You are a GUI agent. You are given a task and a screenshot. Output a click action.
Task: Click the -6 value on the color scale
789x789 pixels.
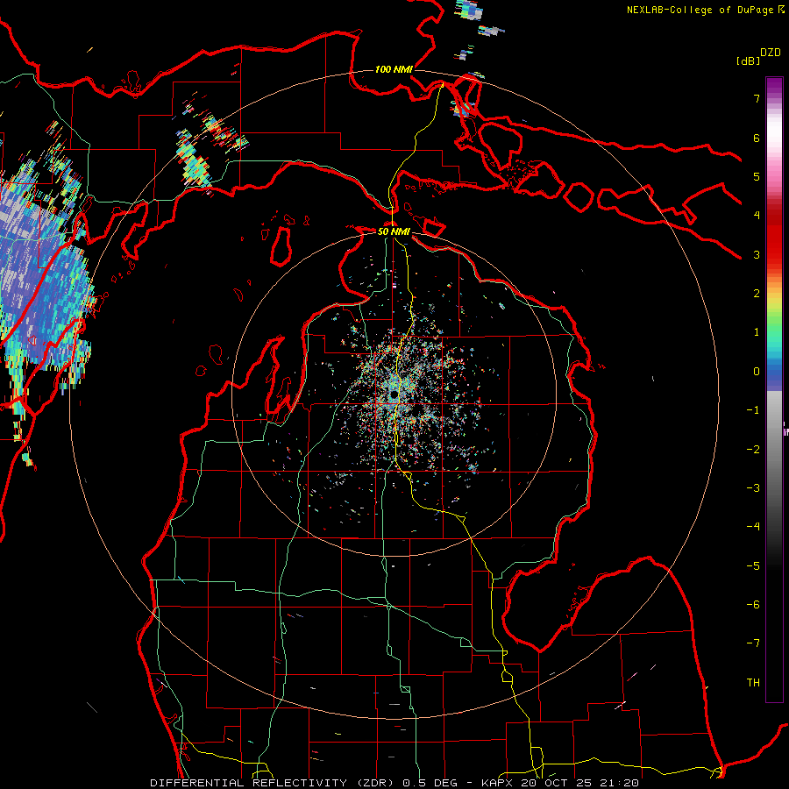coord(753,605)
